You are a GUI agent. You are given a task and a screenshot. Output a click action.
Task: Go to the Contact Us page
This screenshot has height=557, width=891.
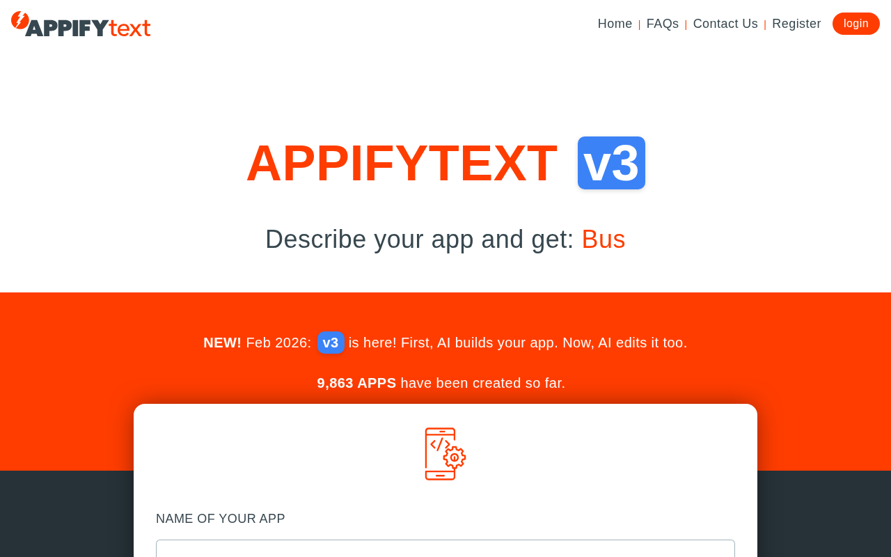click(725, 24)
